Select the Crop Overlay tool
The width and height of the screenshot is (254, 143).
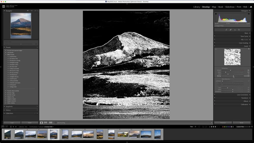pos(226,30)
